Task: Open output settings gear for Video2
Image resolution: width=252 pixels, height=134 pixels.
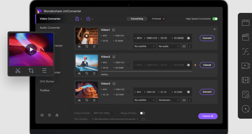Action: tap(188, 65)
